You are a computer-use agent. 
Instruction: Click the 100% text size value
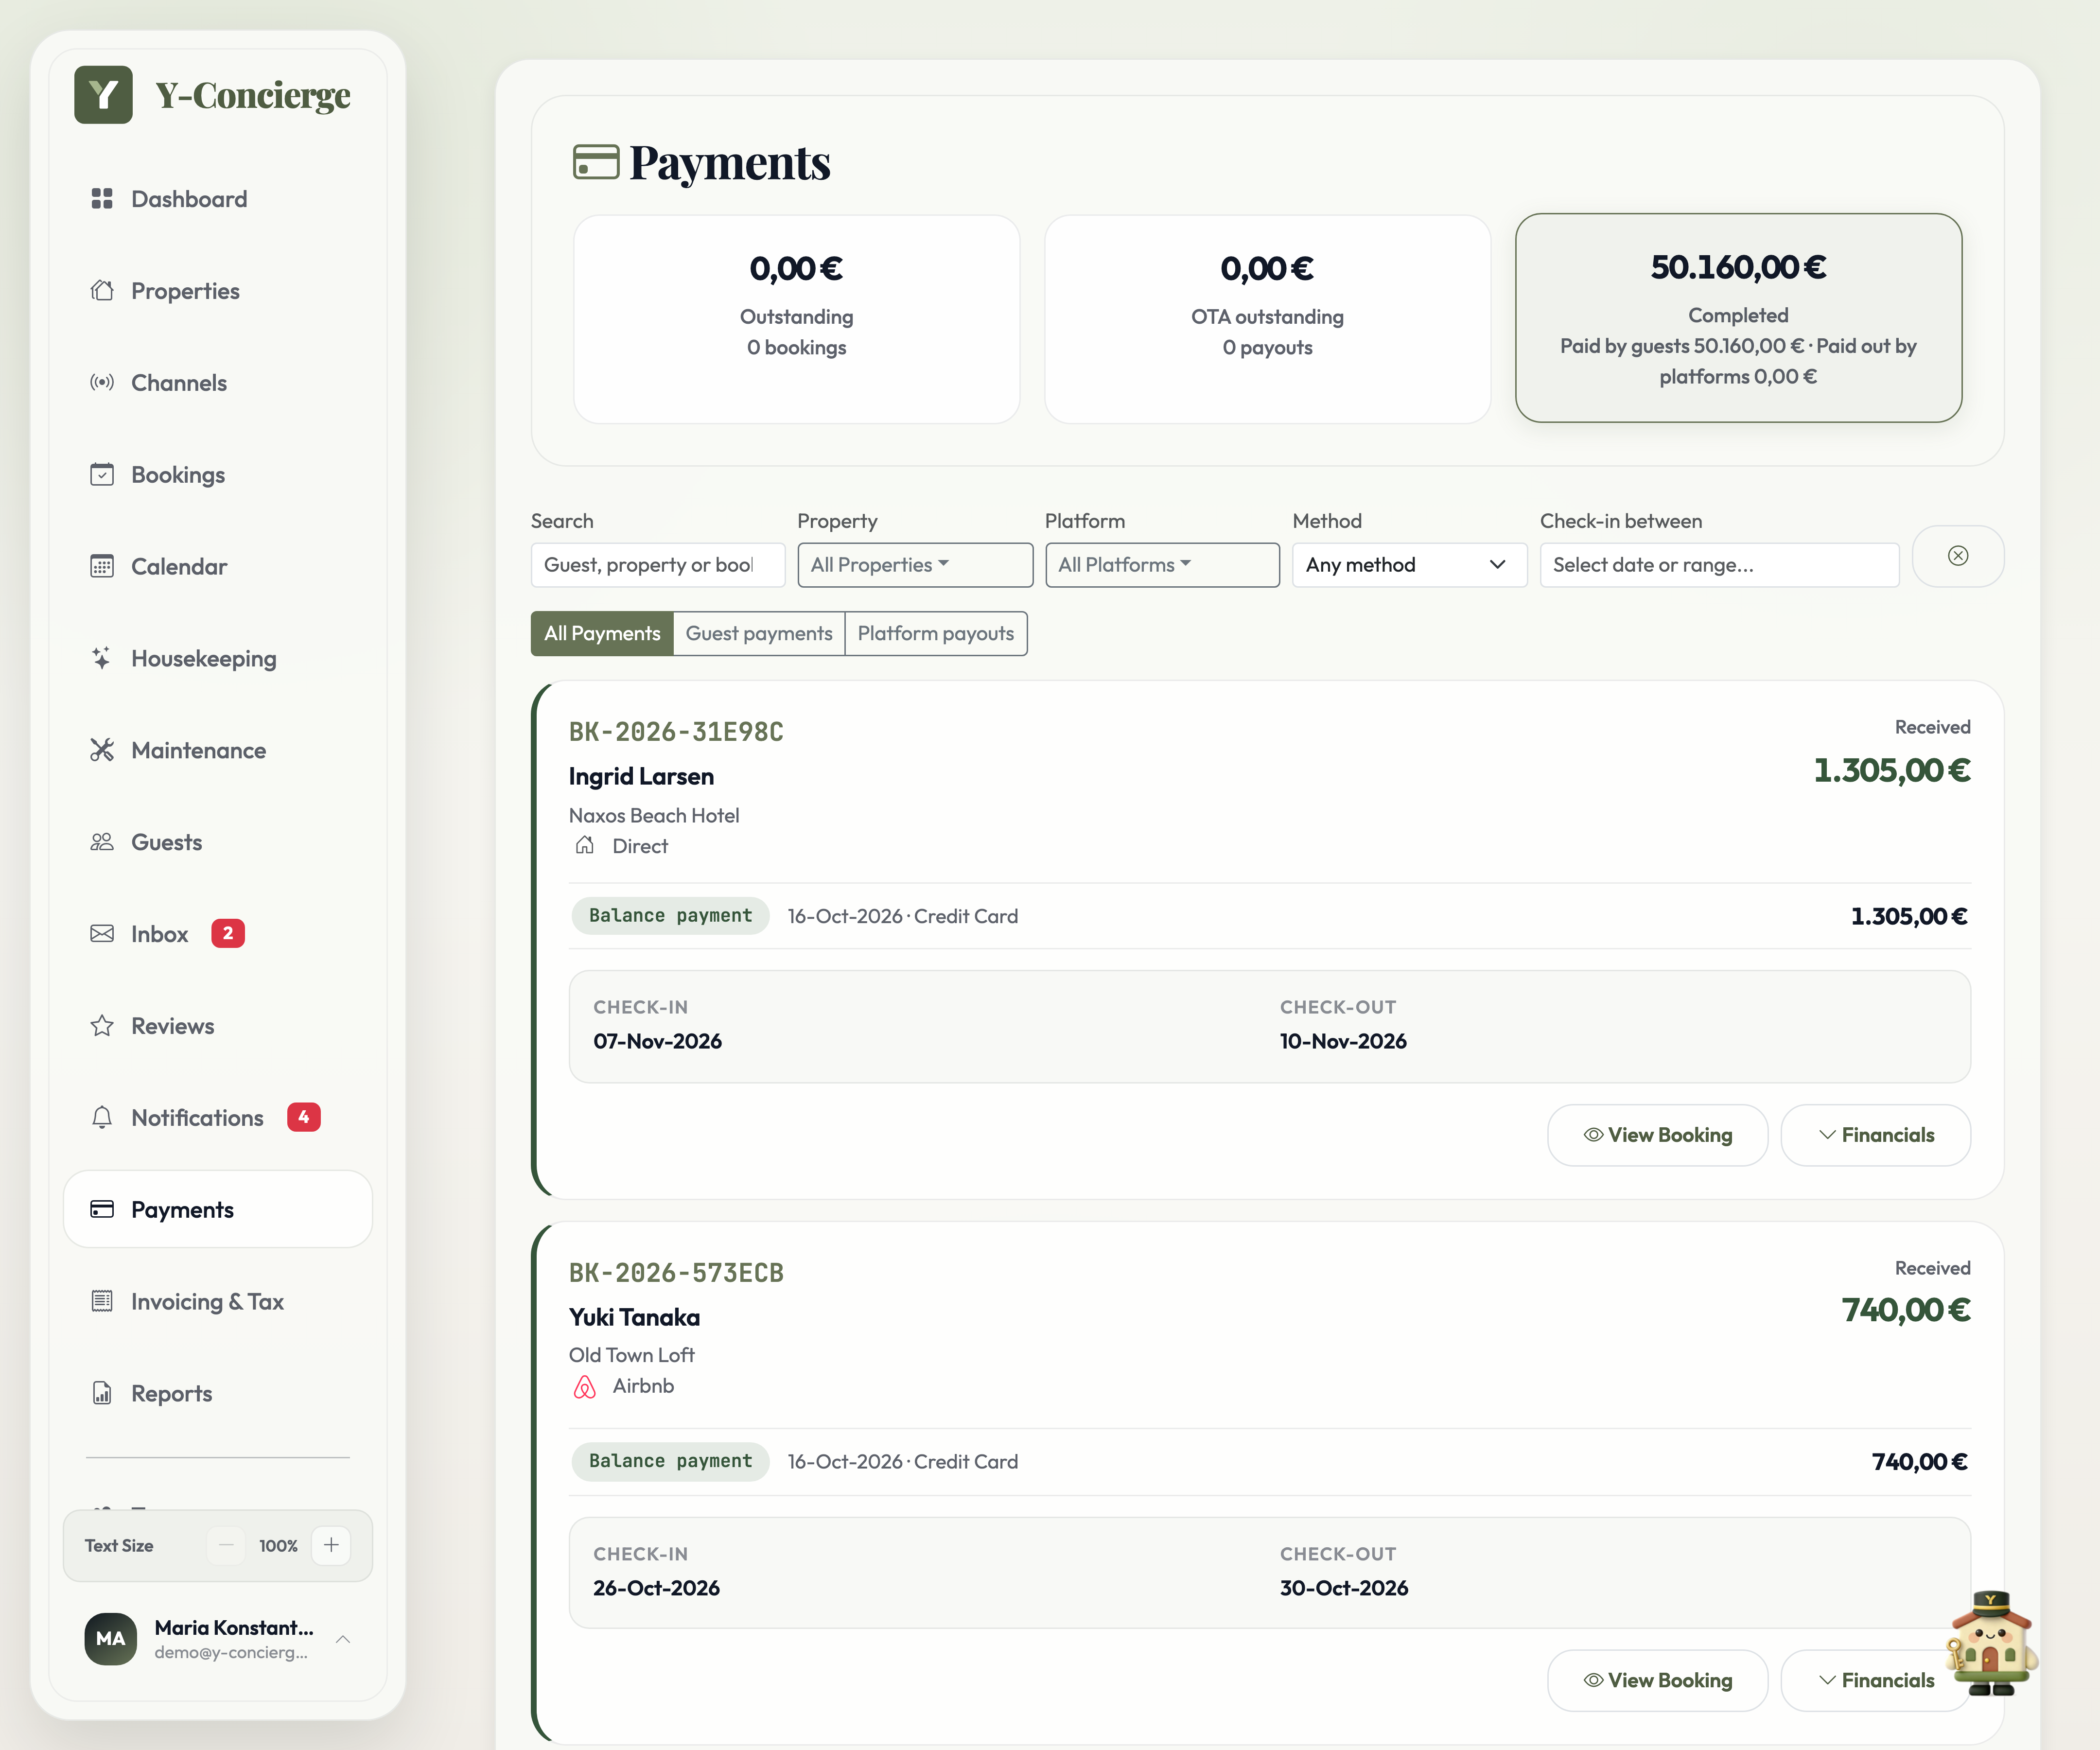pyautogui.click(x=278, y=1546)
